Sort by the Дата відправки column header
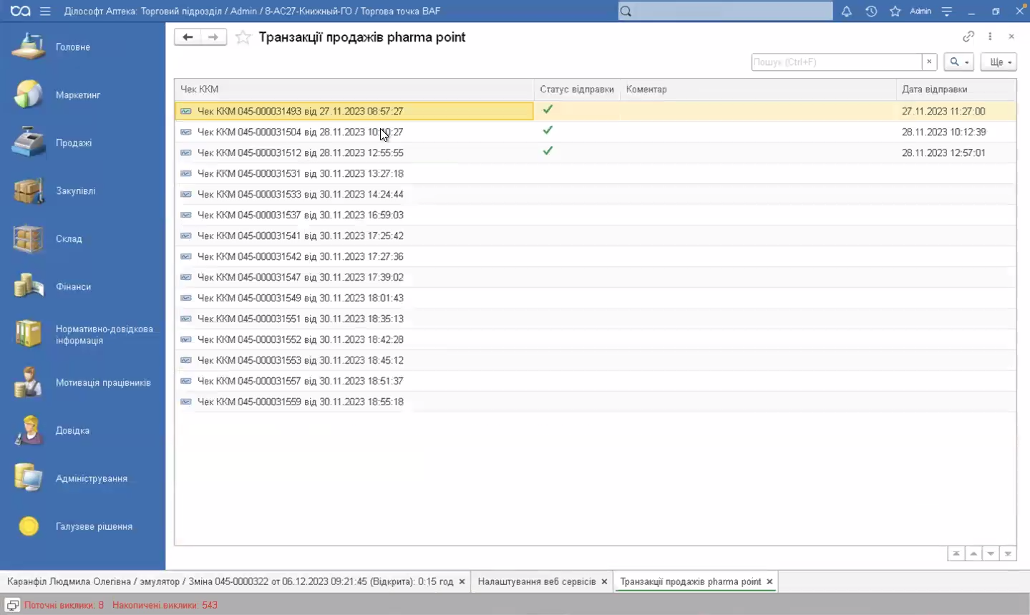This screenshot has height=615, width=1030. tap(934, 89)
